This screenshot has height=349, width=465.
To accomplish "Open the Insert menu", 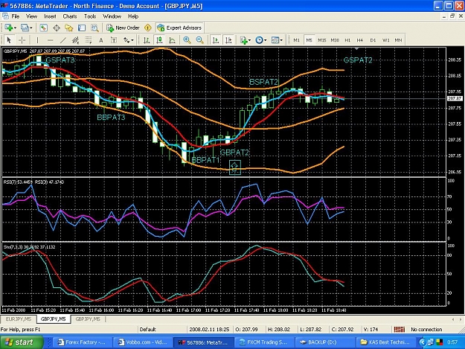I will click(50, 16).
